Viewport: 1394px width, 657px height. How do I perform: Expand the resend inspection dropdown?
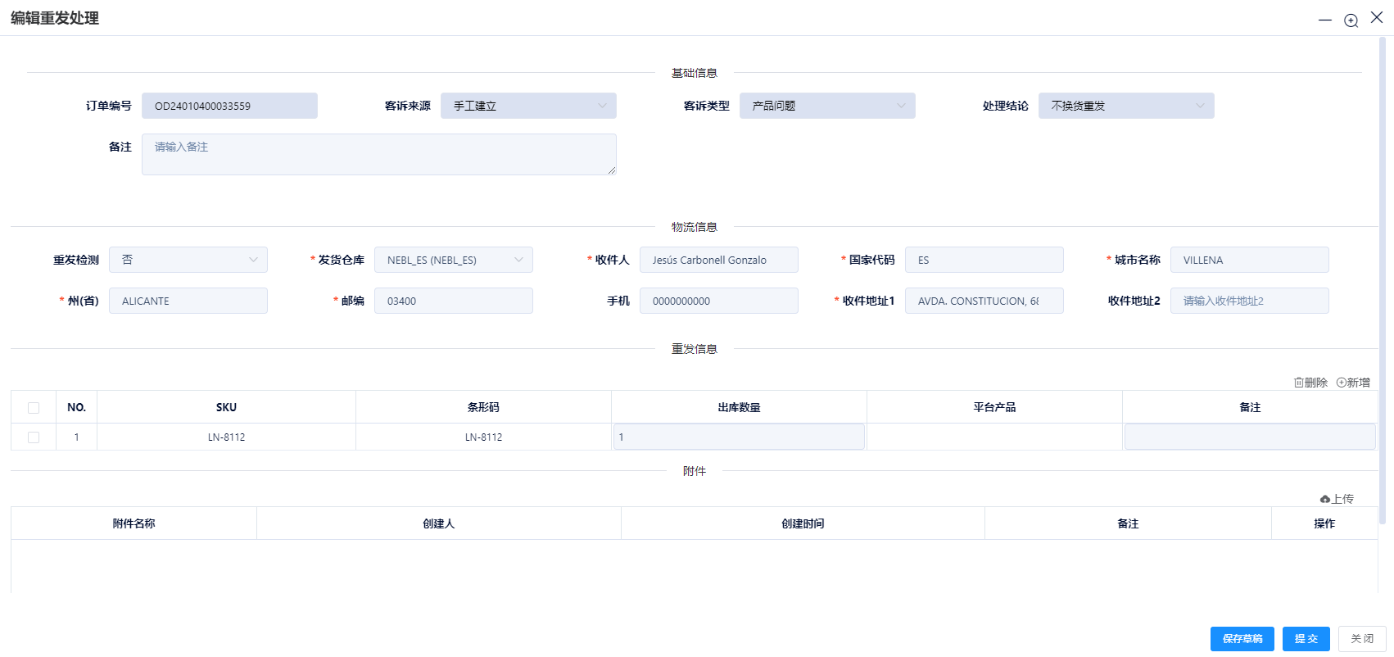188,260
